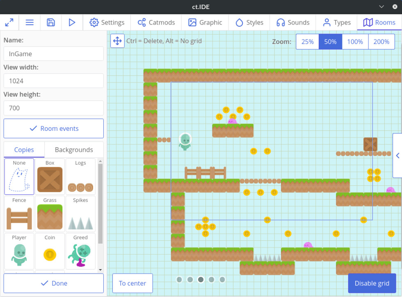Activate the move/pan cross-arrows tool
402x297 pixels.
pyautogui.click(x=117, y=41)
